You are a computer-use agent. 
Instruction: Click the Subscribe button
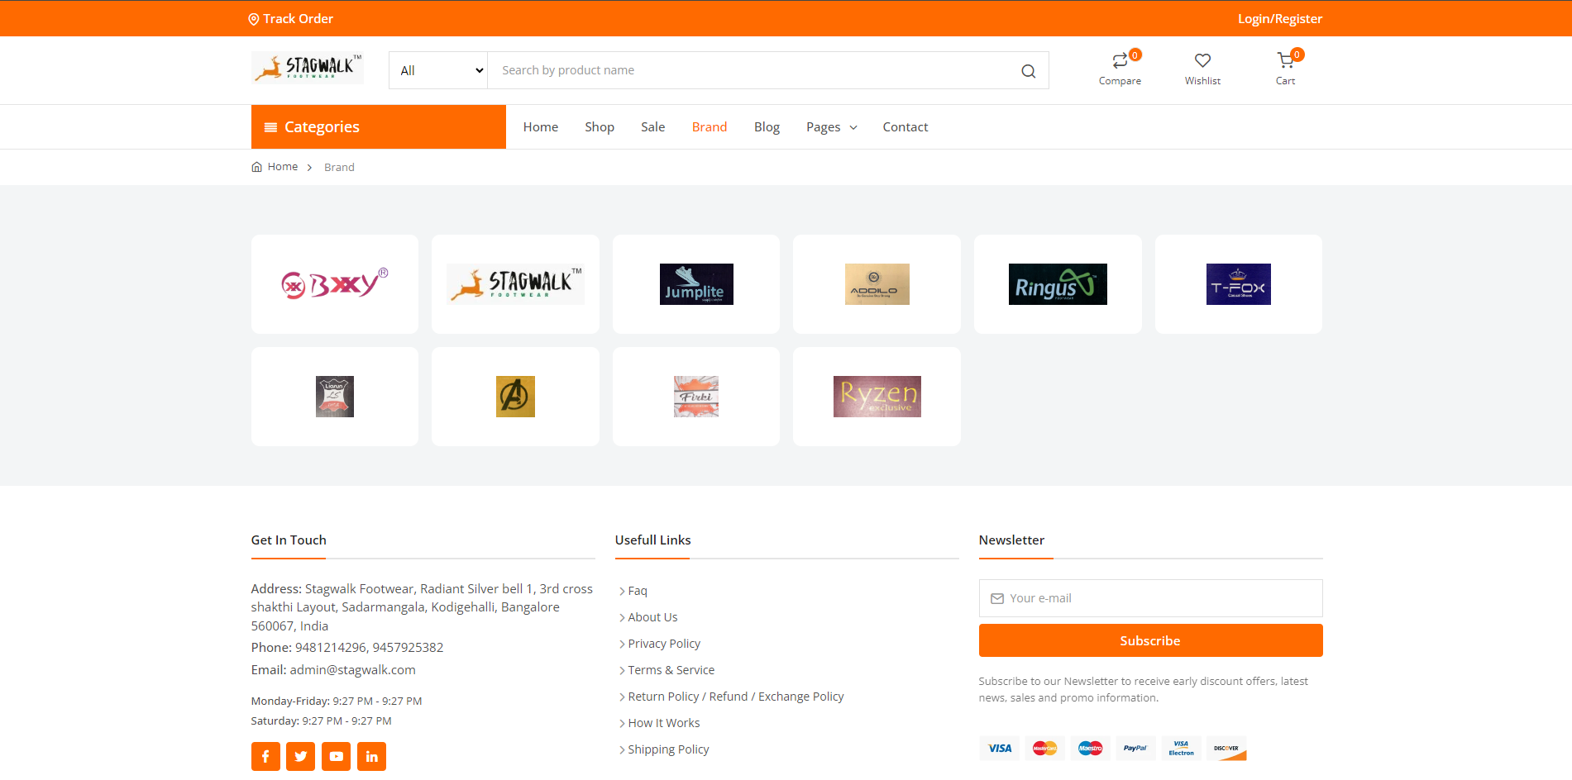coord(1150,640)
